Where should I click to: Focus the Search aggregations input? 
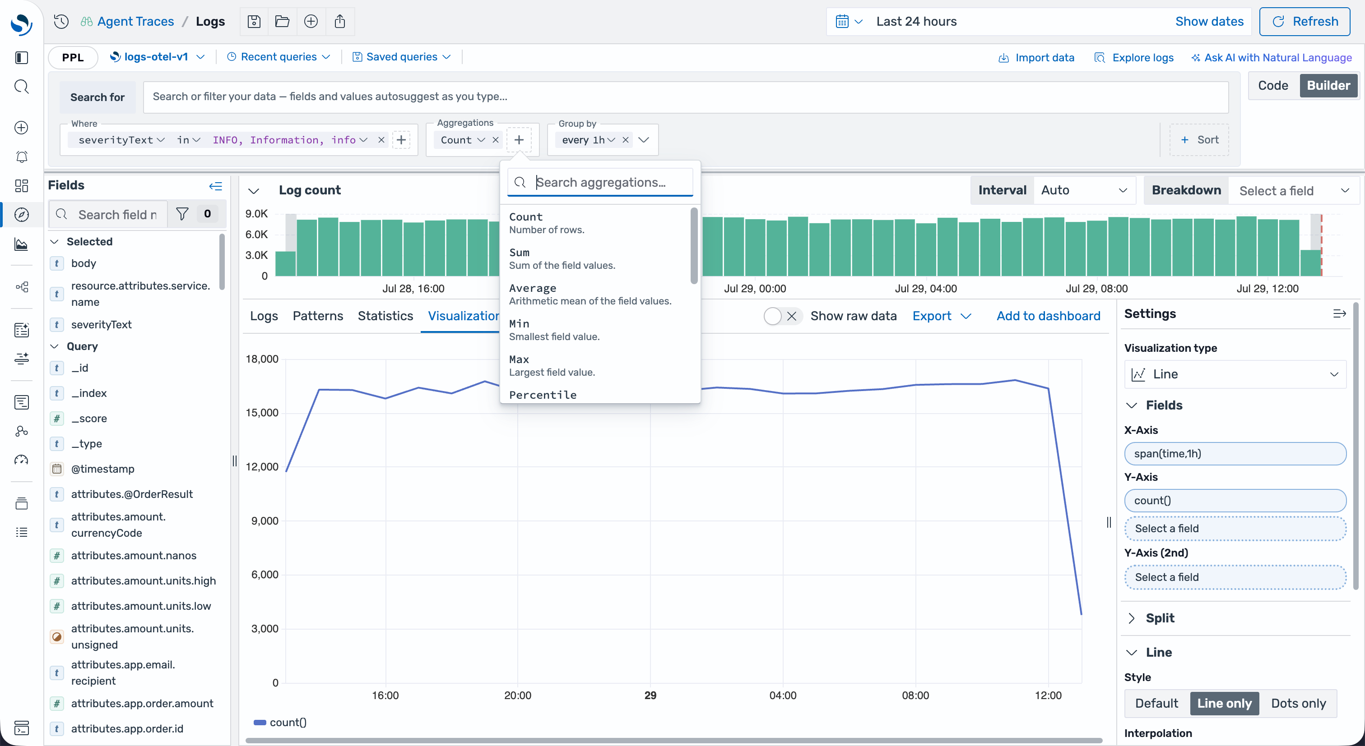pyautogui.click(x=600, y=182)
